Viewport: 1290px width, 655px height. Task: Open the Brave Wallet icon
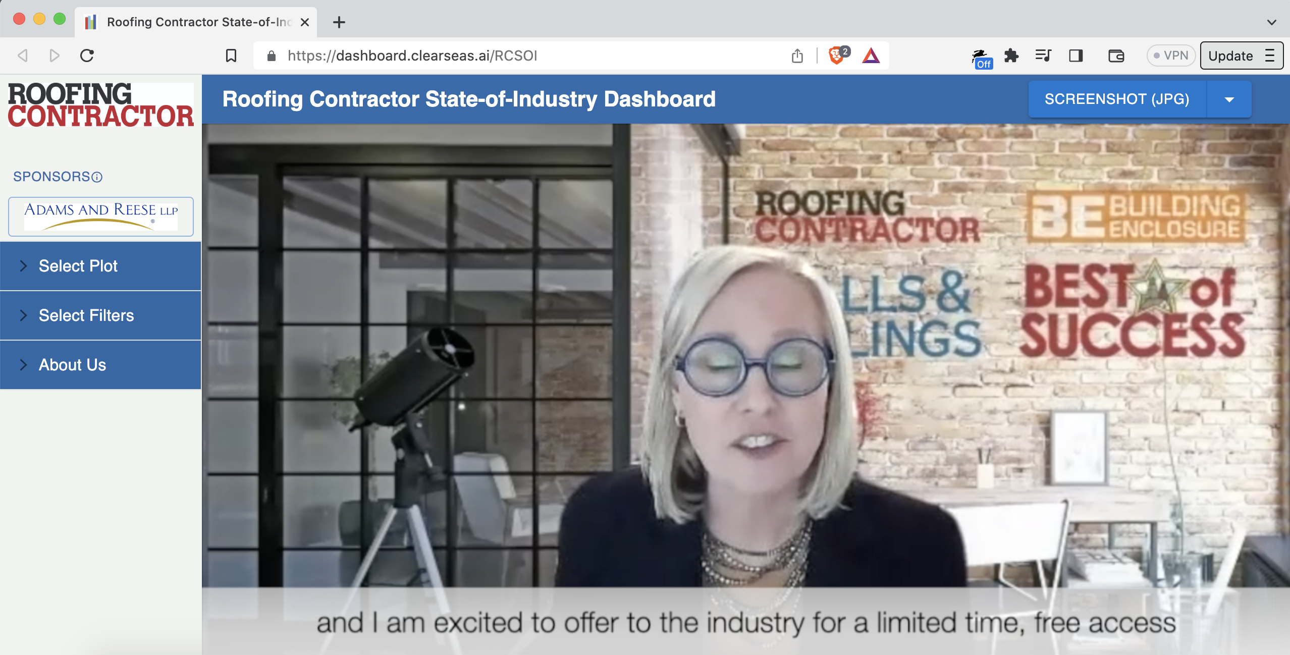pos(1116,56)
